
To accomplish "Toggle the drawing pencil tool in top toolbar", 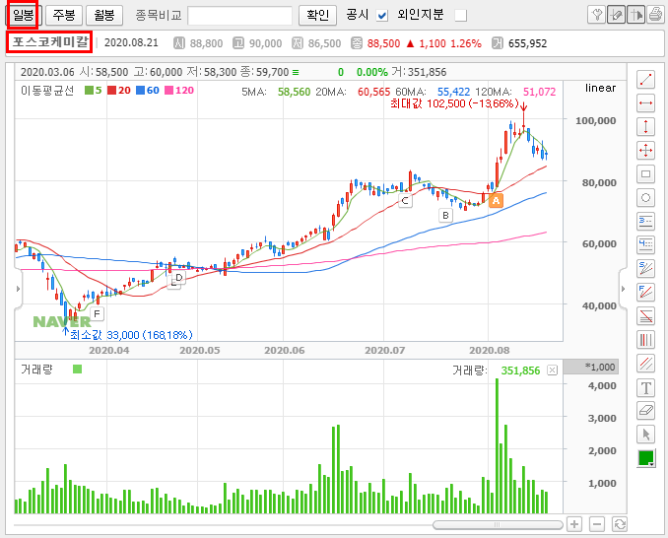I will [616, 16].
